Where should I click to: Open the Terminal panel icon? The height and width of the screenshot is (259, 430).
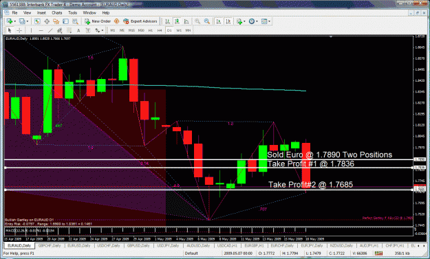65,21
